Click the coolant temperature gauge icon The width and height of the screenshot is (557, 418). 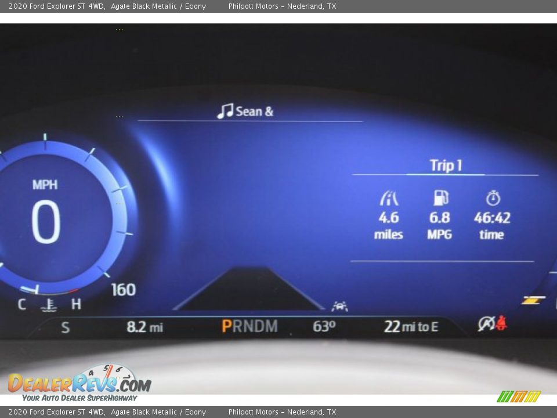[49, 304]
